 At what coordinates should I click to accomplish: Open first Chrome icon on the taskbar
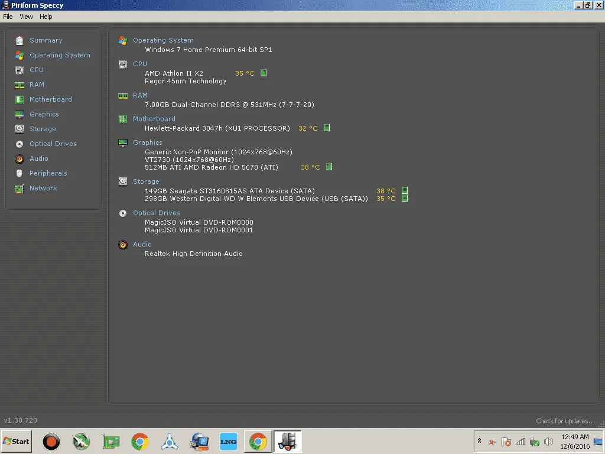[x=140, y=442]
